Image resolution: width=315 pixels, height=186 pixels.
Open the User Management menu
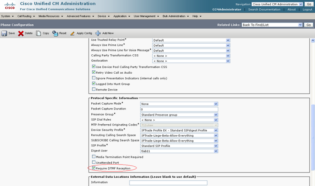pos(146,16)
